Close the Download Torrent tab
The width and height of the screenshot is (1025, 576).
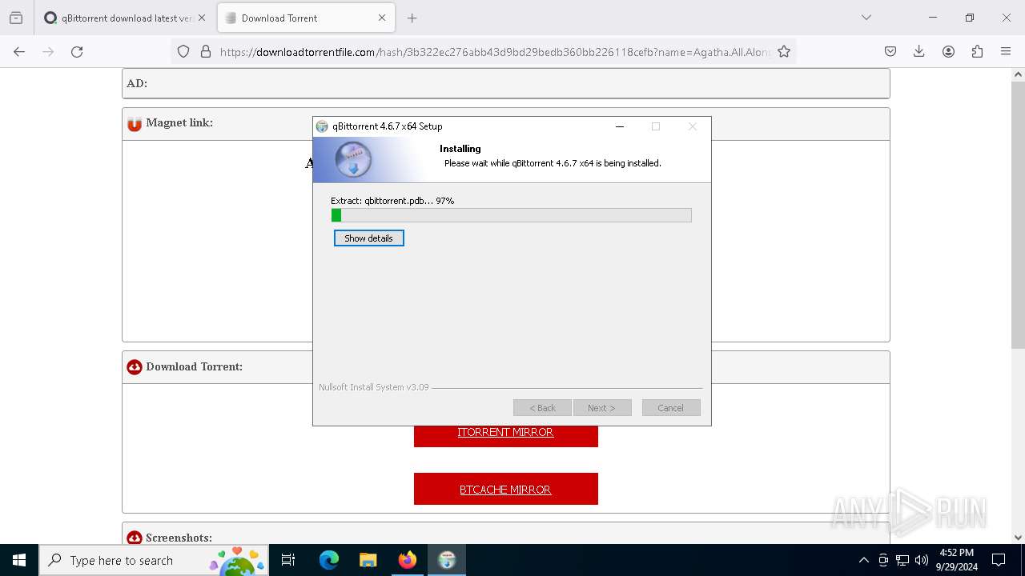(x=382, y=18)
